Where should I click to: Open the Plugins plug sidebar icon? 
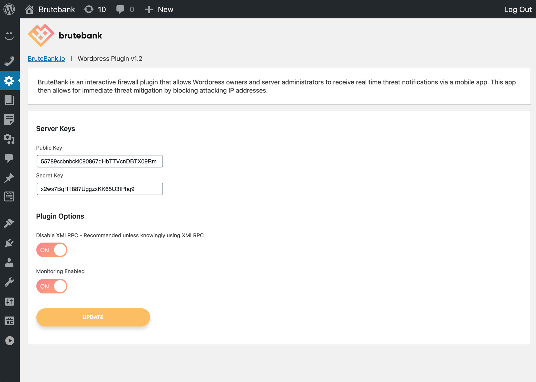tap(9, 243)
